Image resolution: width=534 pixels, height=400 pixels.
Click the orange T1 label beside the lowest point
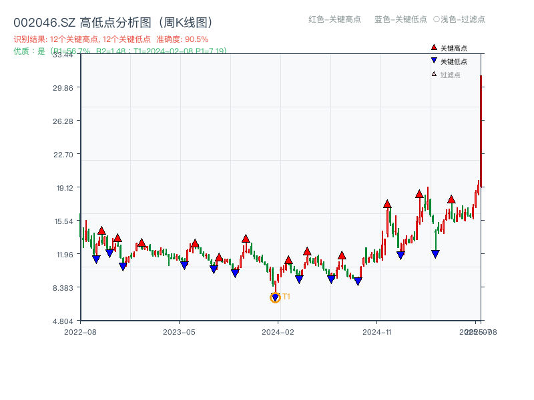286,297
